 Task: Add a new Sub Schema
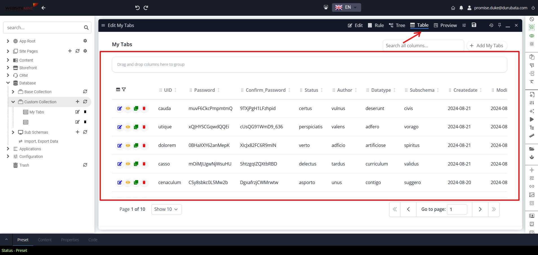[78, 132]
